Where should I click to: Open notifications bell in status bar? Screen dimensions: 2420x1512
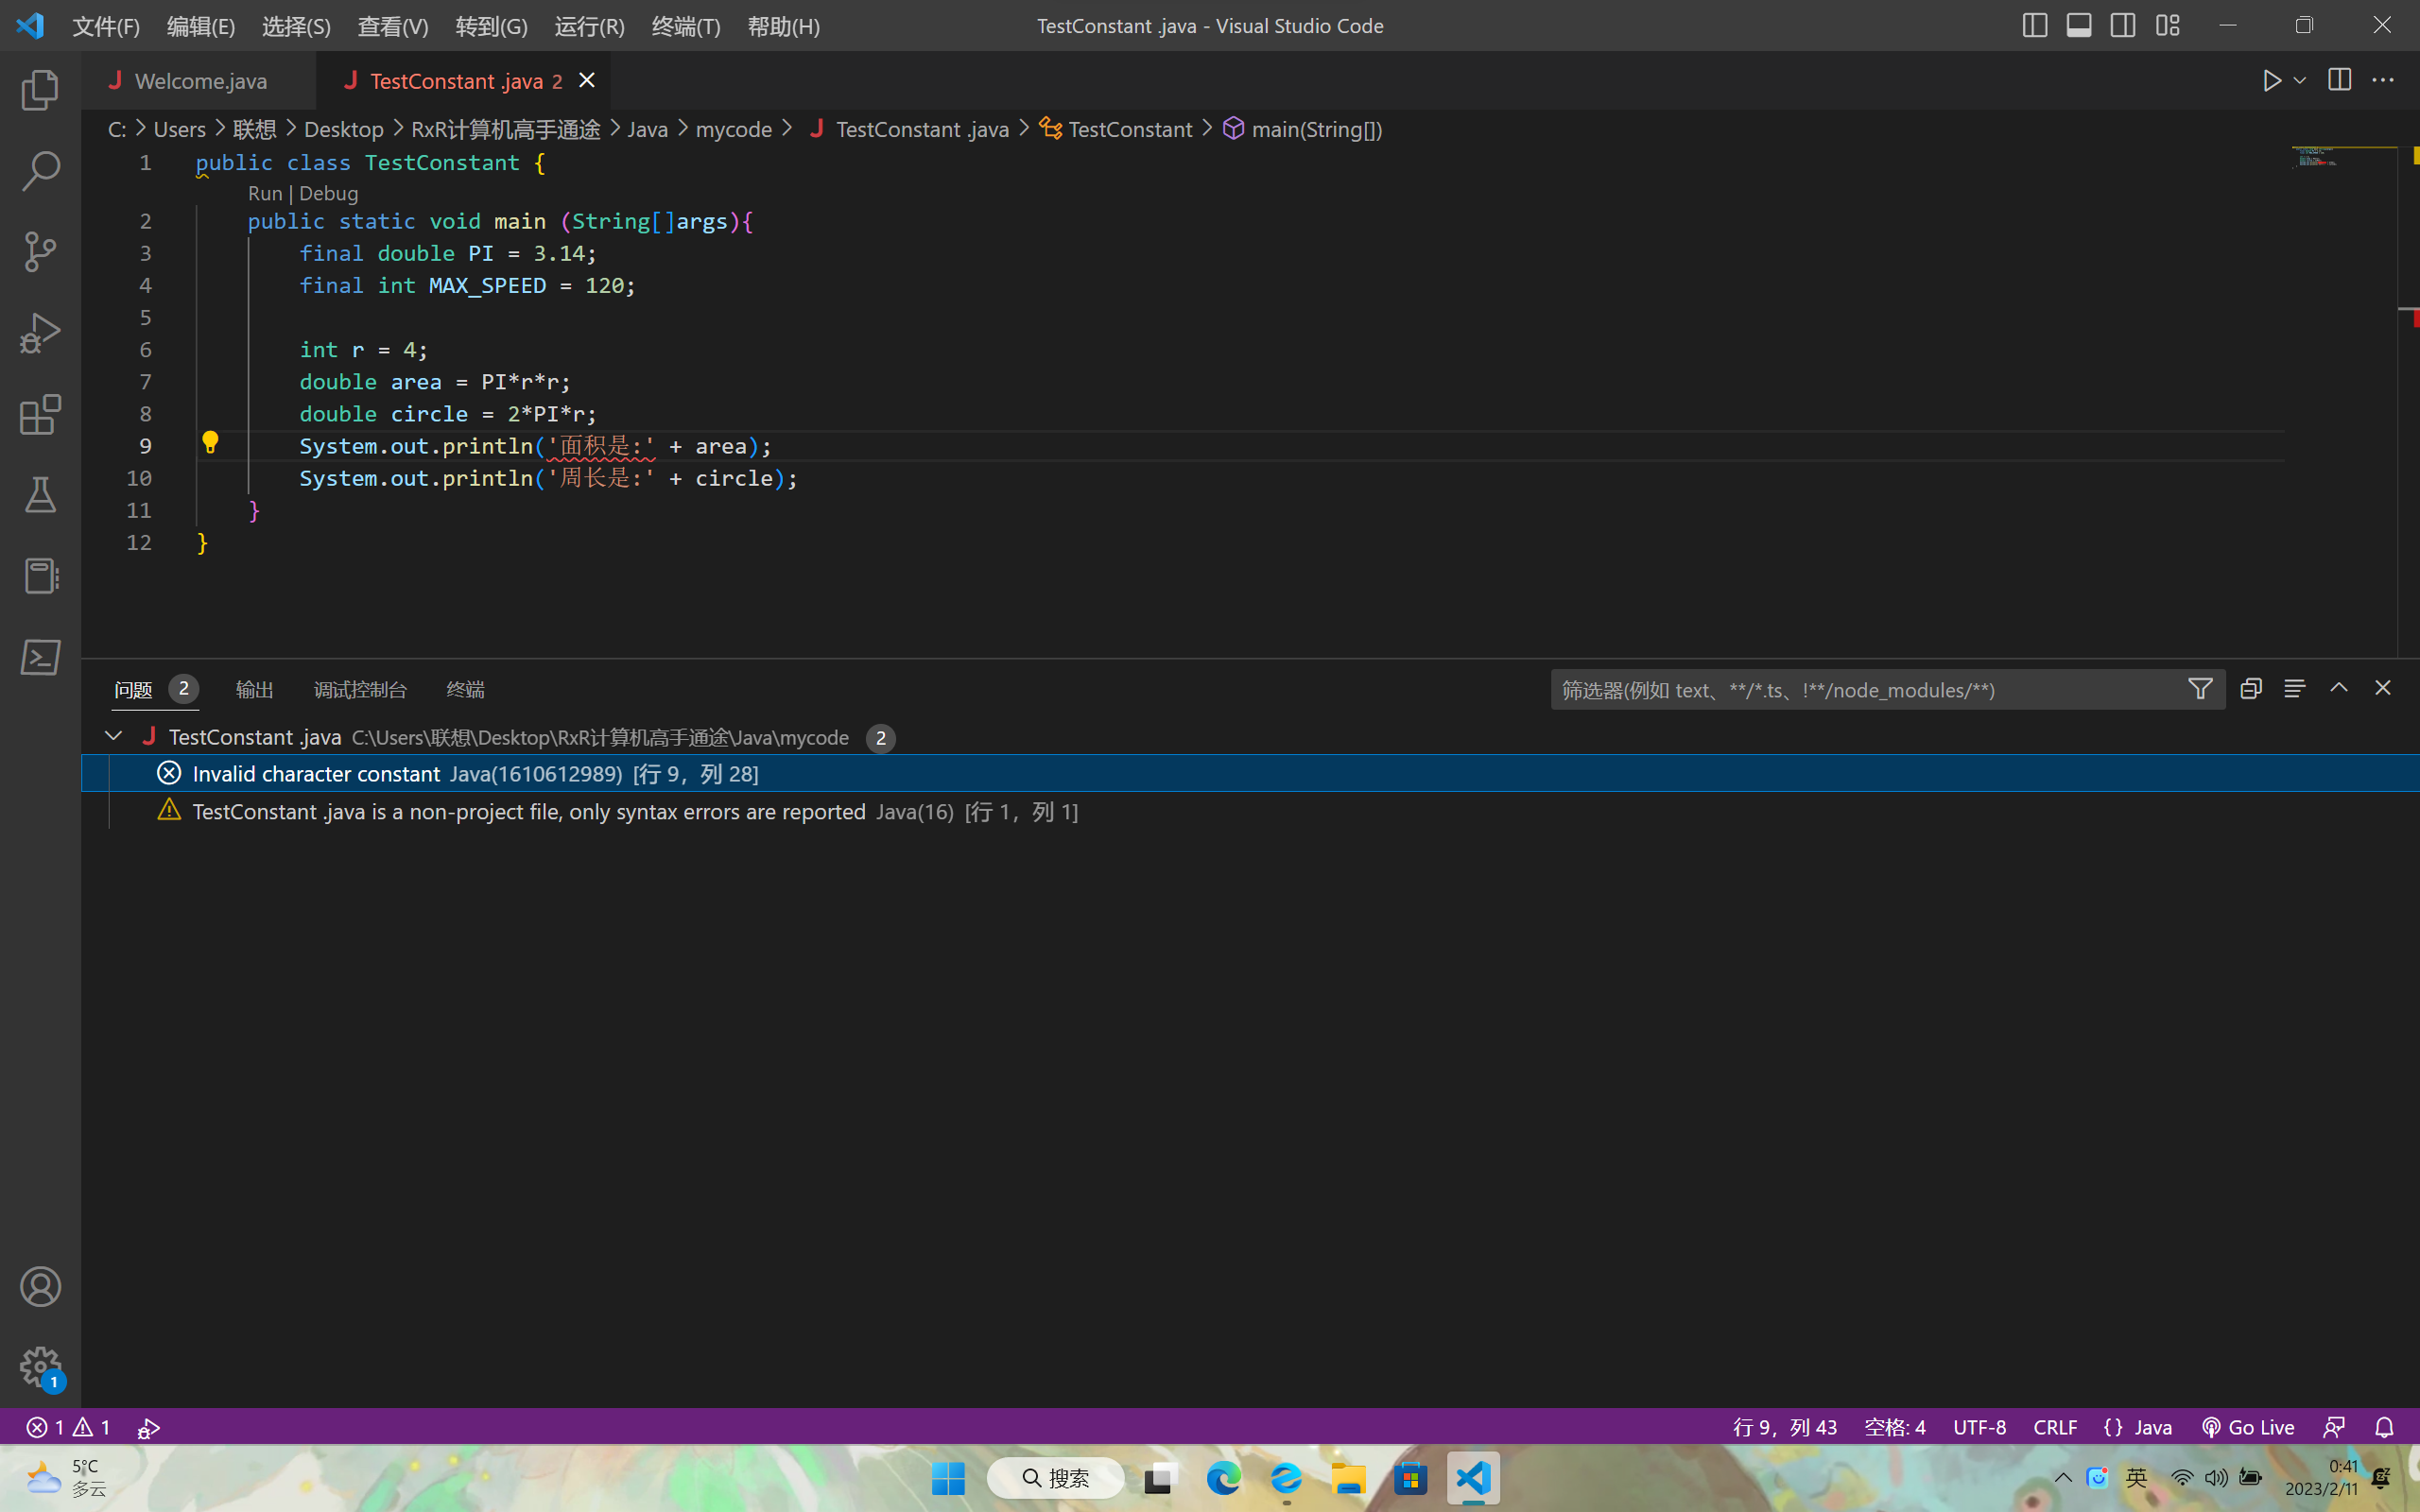(2384, 1427)
